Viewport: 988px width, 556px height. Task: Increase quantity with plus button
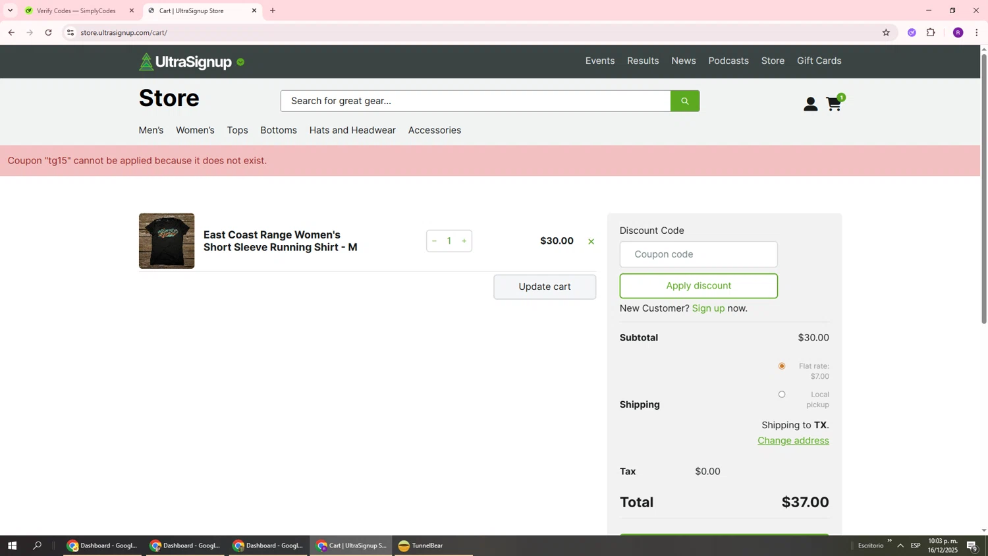coord(464,241)
